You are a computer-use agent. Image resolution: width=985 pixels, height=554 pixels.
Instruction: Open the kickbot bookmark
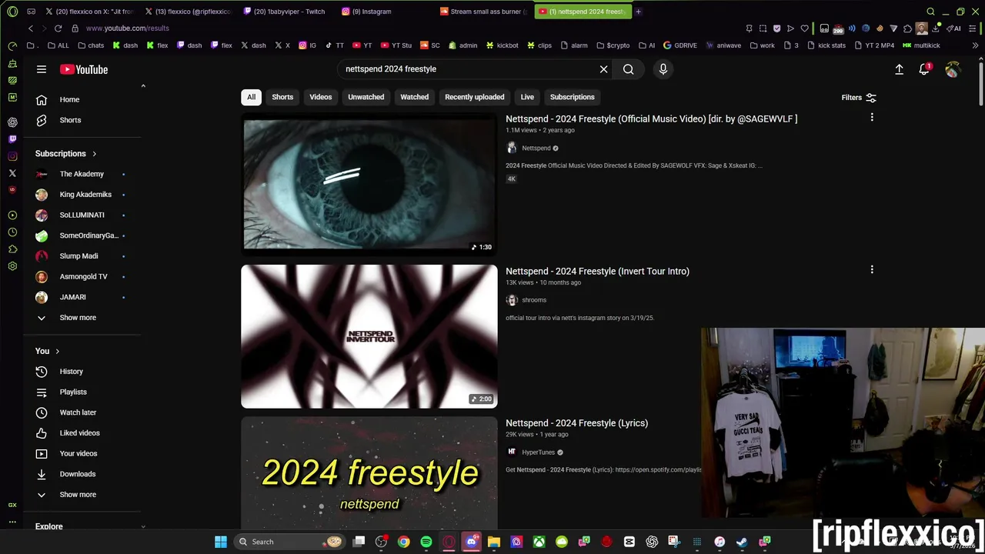click(501, 45)
